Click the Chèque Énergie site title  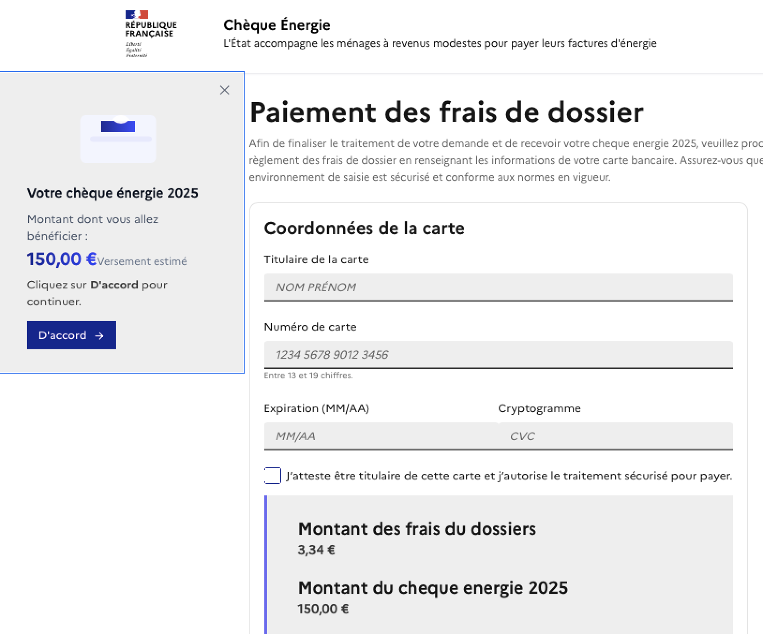click(x=277, y=25)
